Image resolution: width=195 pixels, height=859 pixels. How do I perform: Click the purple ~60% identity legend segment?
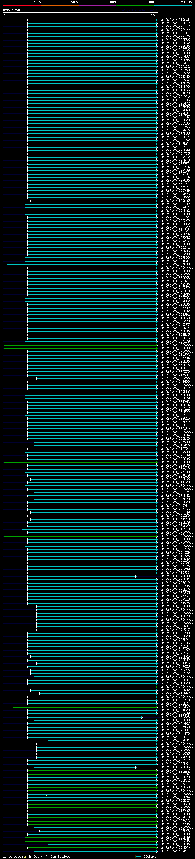98,5
